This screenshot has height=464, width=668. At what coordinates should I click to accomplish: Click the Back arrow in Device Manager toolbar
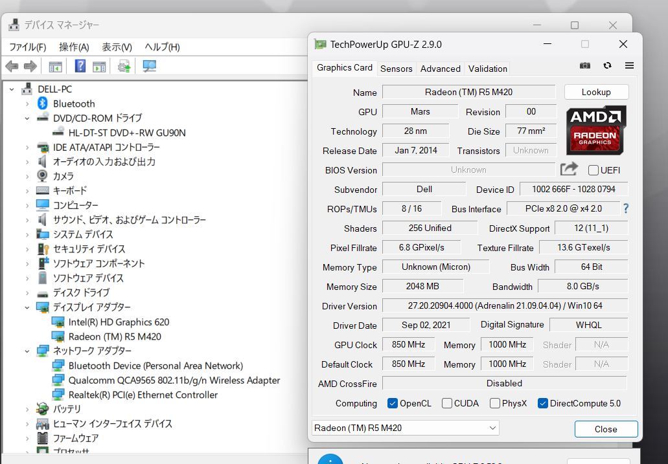tap(12, 67)
